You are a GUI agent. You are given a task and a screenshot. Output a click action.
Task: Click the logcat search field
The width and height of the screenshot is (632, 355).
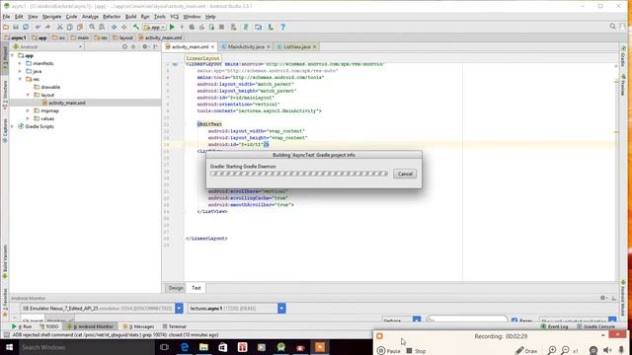click(x=467, y=320)
